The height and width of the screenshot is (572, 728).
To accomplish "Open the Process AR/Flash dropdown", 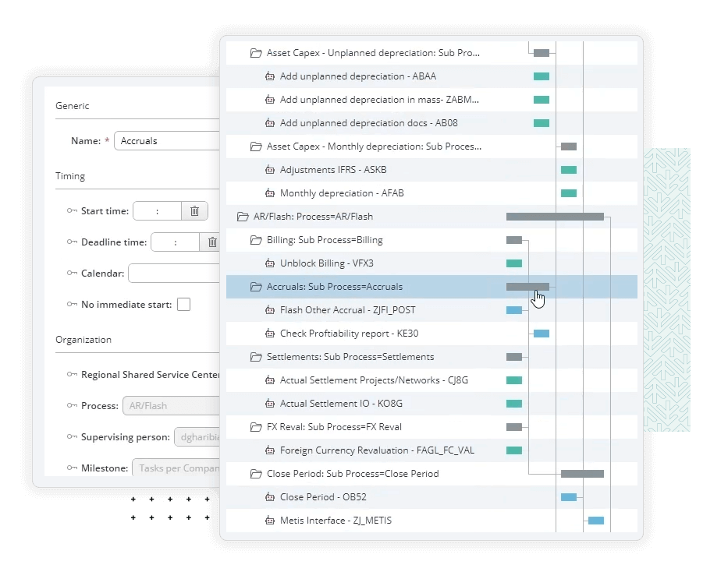I will point(170,406).
